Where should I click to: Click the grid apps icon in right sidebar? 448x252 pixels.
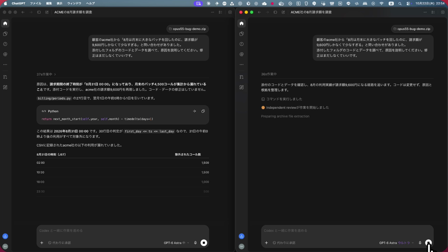pyautogui.click(x=242, y=87)
